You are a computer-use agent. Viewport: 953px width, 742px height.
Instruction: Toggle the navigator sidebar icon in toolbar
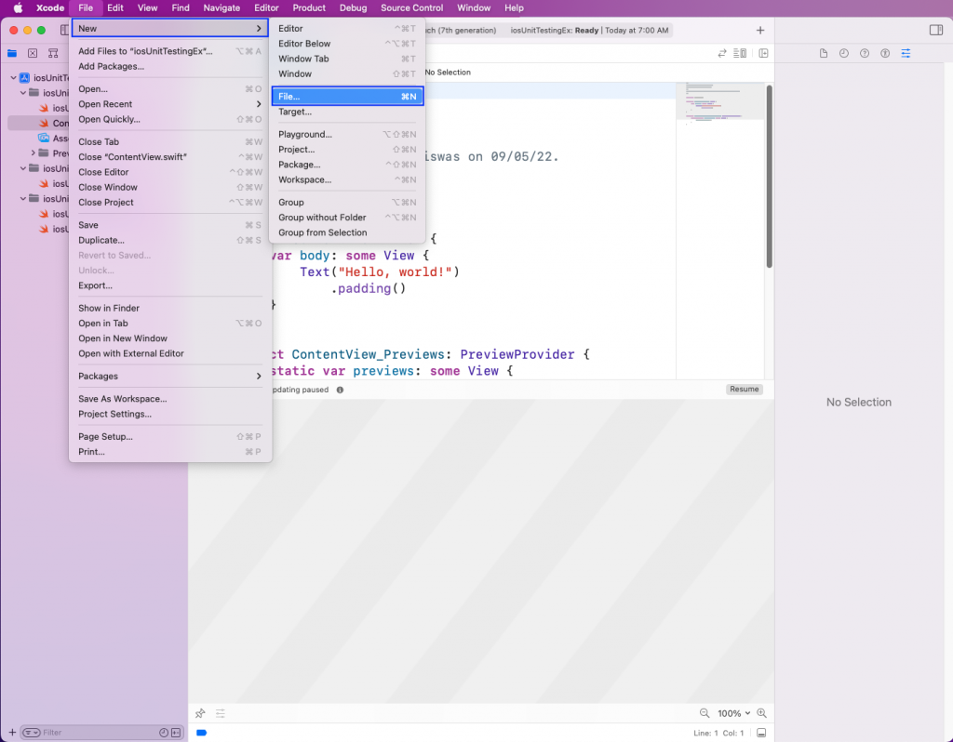(64, 30)
